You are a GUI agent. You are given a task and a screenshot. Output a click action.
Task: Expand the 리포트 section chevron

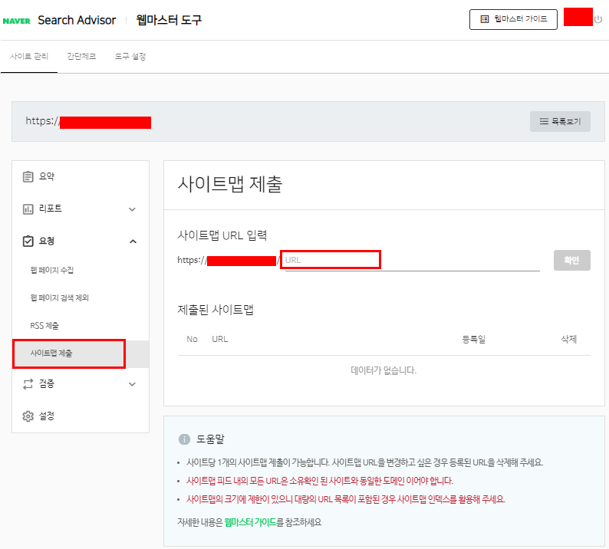[x=132, y=209]
